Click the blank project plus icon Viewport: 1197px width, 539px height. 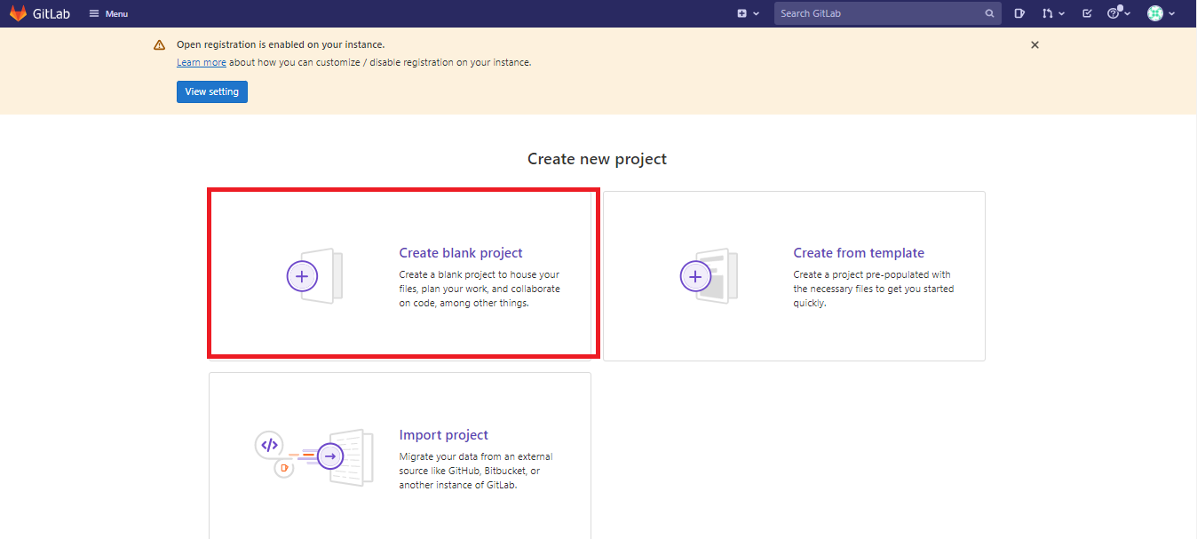point(302,277)
